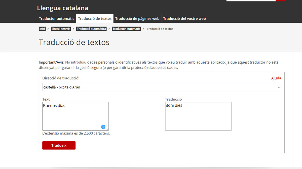This screenshot has height=169, width=302.
Task: Click the Traducció field label above output
Action: click(x=173, y=99)
